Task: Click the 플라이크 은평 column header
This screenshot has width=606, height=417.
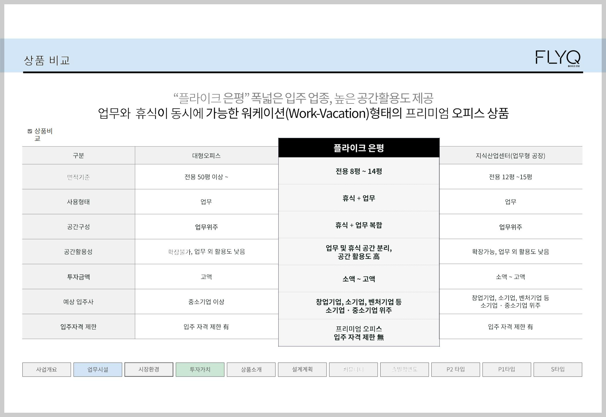Action: point(359,148)
